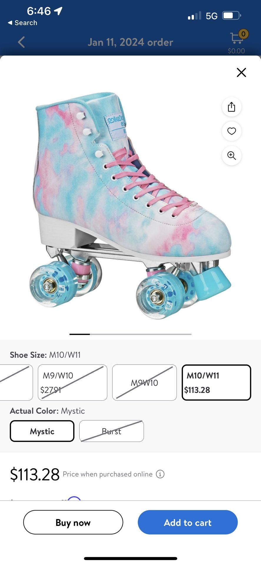
Task: Select the partially hidden leftmost size option
Action: (16, 383)
